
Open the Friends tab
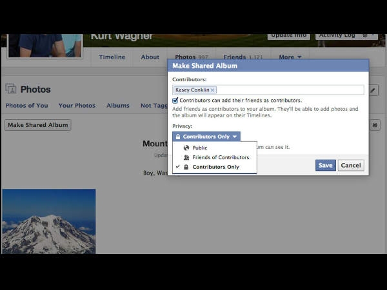[x=243, y=57]
